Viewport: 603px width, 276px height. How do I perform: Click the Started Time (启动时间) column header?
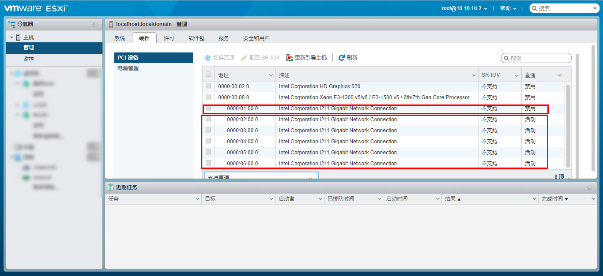pyautogui.click(x=412, y=199)
